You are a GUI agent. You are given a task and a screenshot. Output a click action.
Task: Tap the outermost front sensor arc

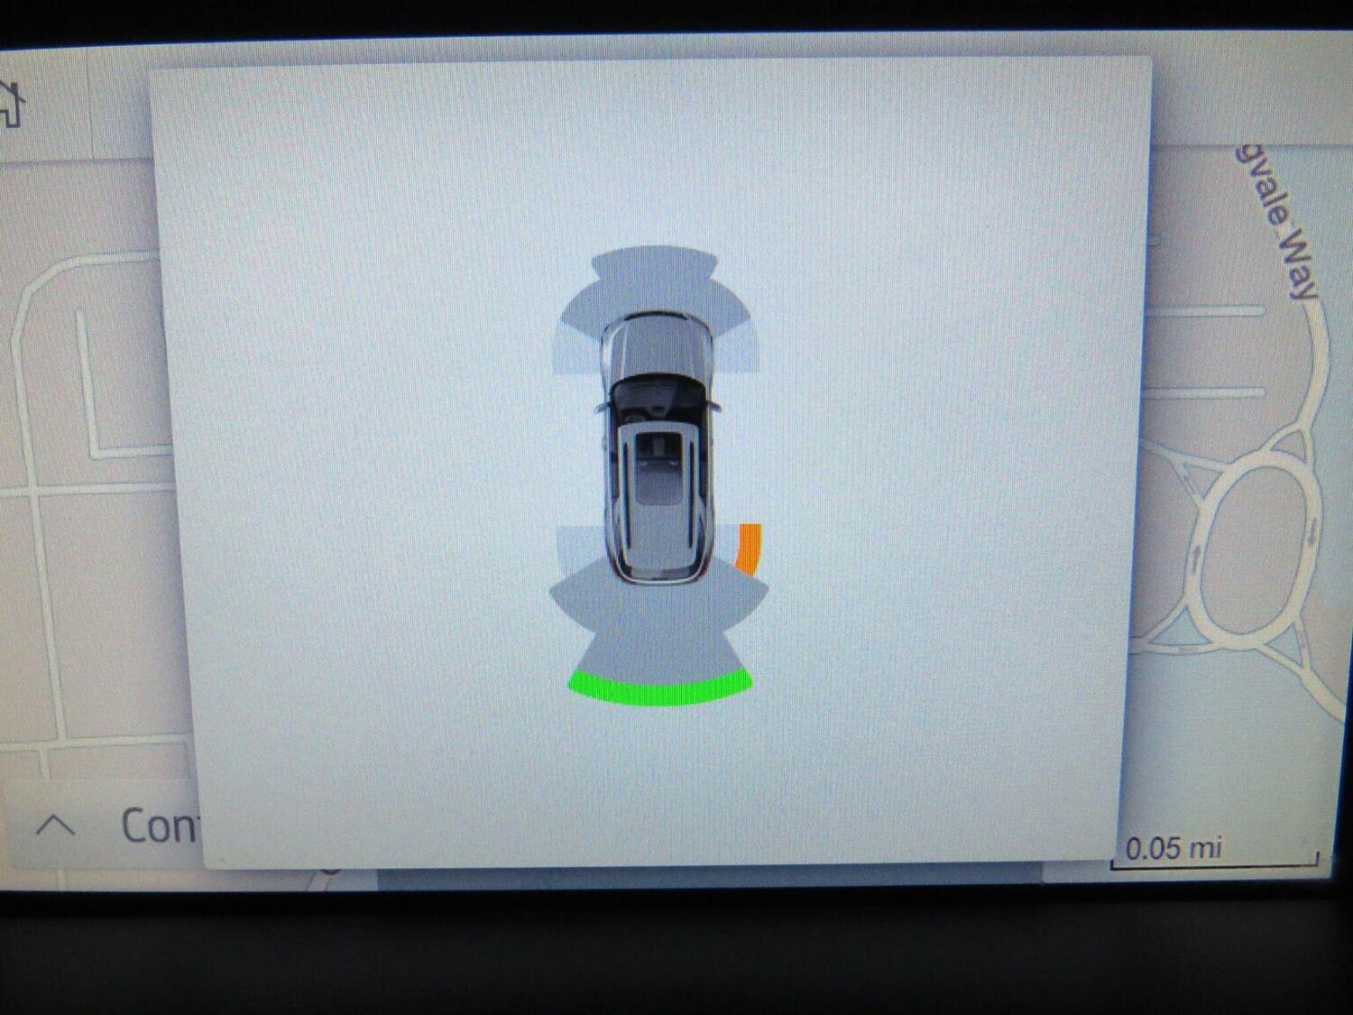tap(654, 261)
